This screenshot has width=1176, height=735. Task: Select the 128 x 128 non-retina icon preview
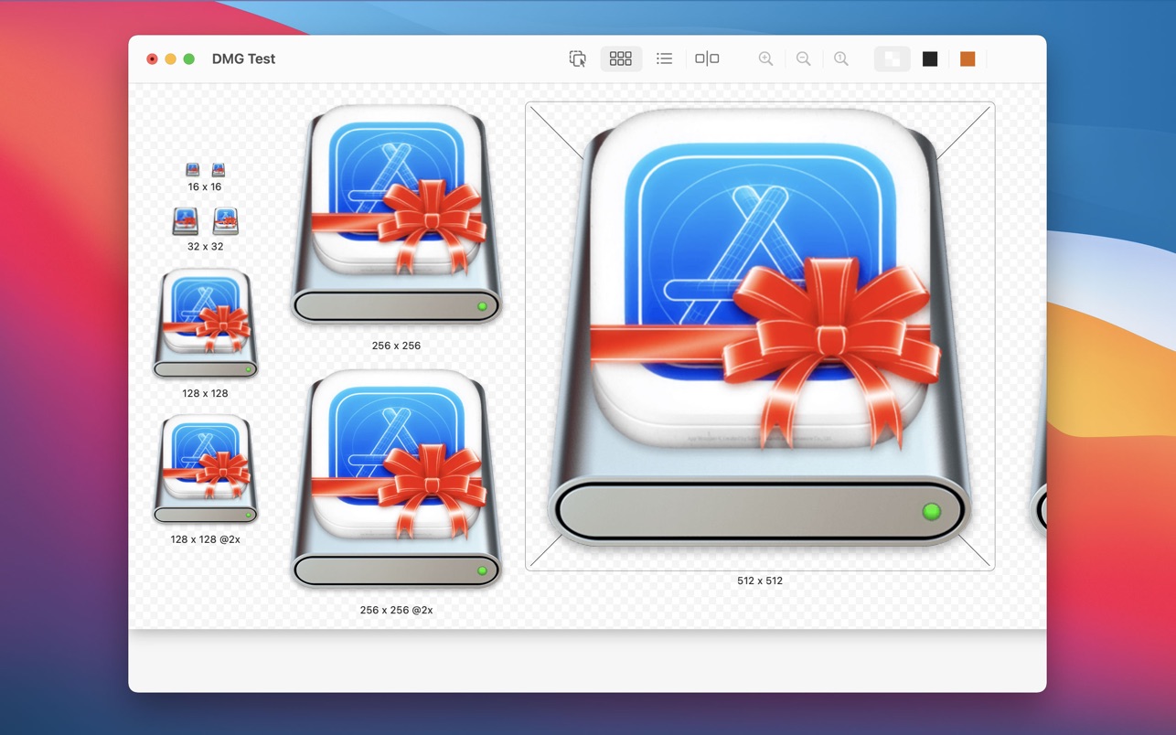coord(205,323)
